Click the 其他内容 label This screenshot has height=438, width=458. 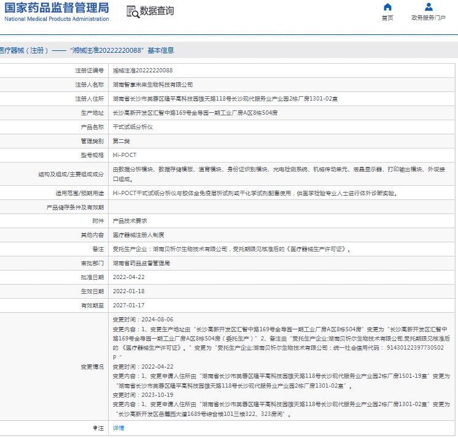tap(92, 235)
